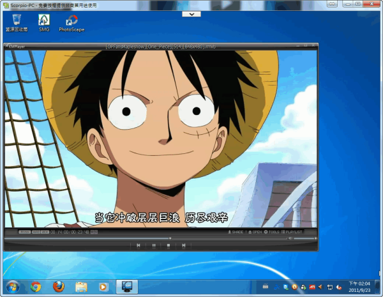The width and height of the screenshot is (383, 297).
Task: Click the double-arrow button in remote window title bar
Action: (332, 4)
